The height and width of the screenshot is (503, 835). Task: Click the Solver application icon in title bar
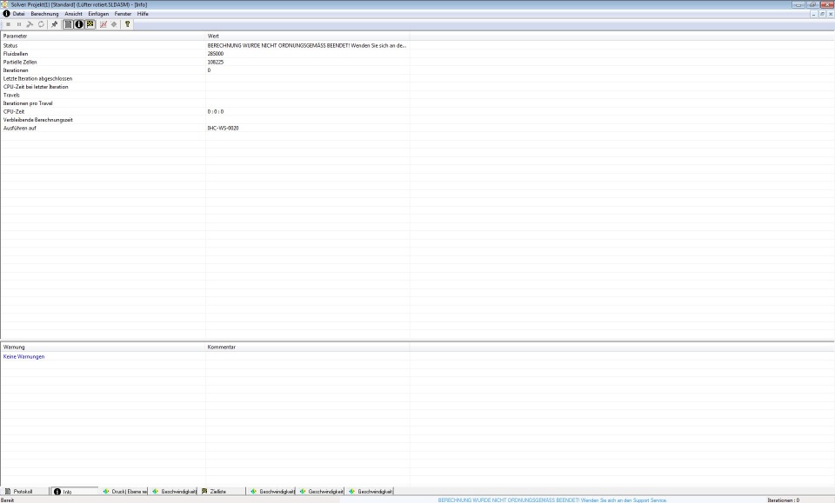[x=5, y=4]
